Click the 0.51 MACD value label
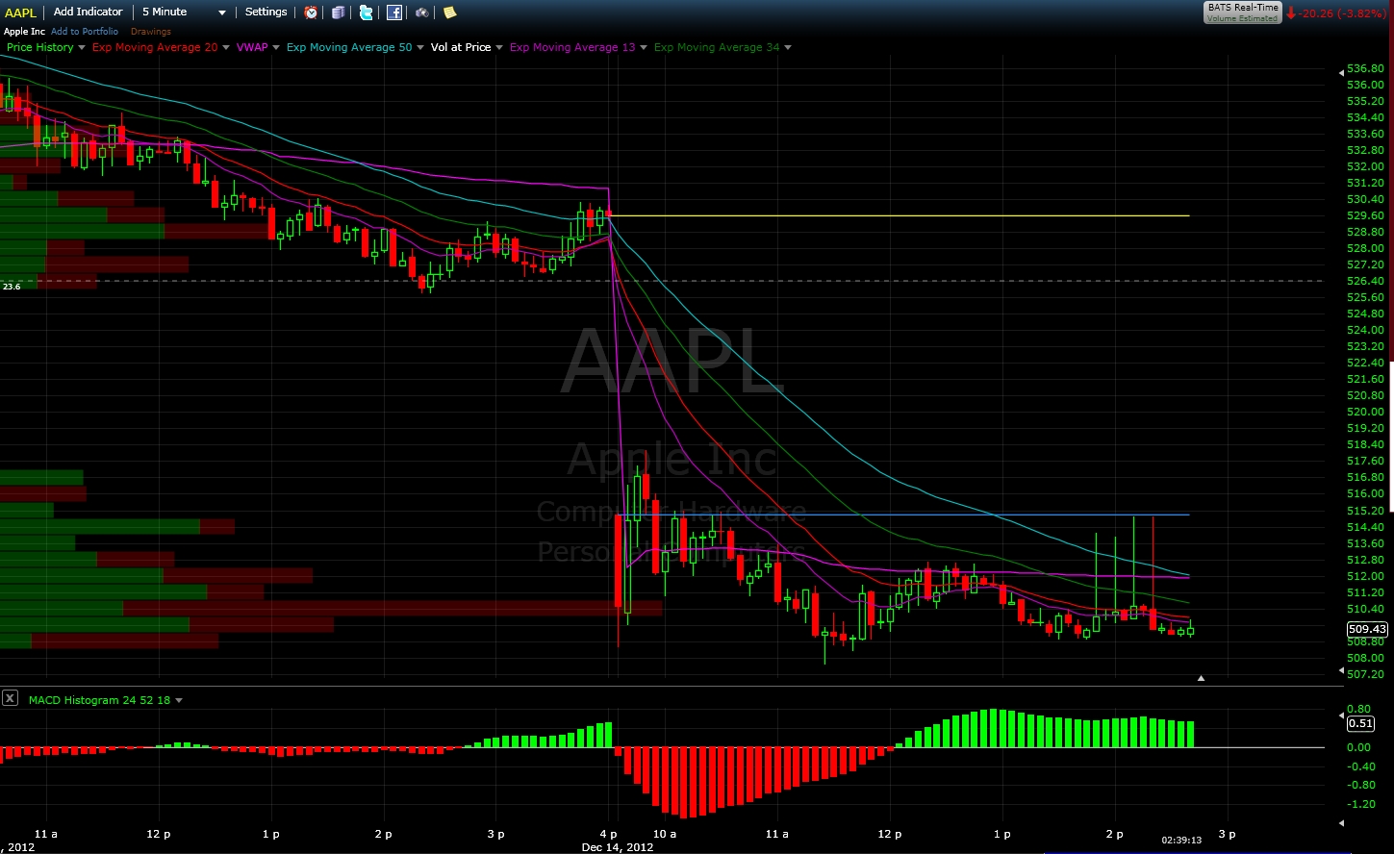The height and width of the screenshot is (854, 1394). tap(1360, 724)
